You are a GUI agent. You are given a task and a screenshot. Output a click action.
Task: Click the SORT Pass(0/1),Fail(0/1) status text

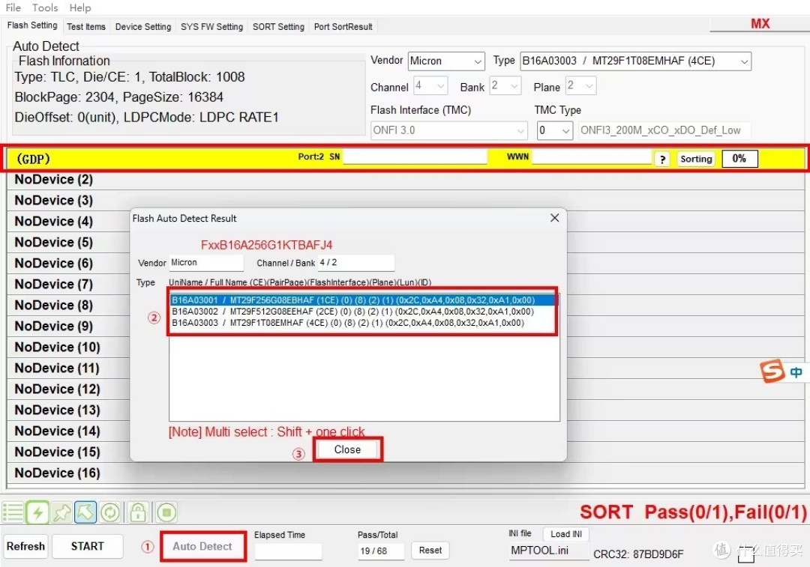tap(693, 512)
